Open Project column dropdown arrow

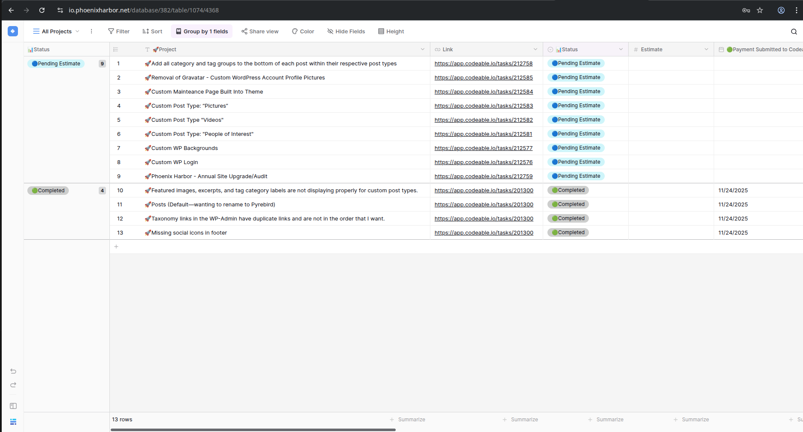[423, 50]
